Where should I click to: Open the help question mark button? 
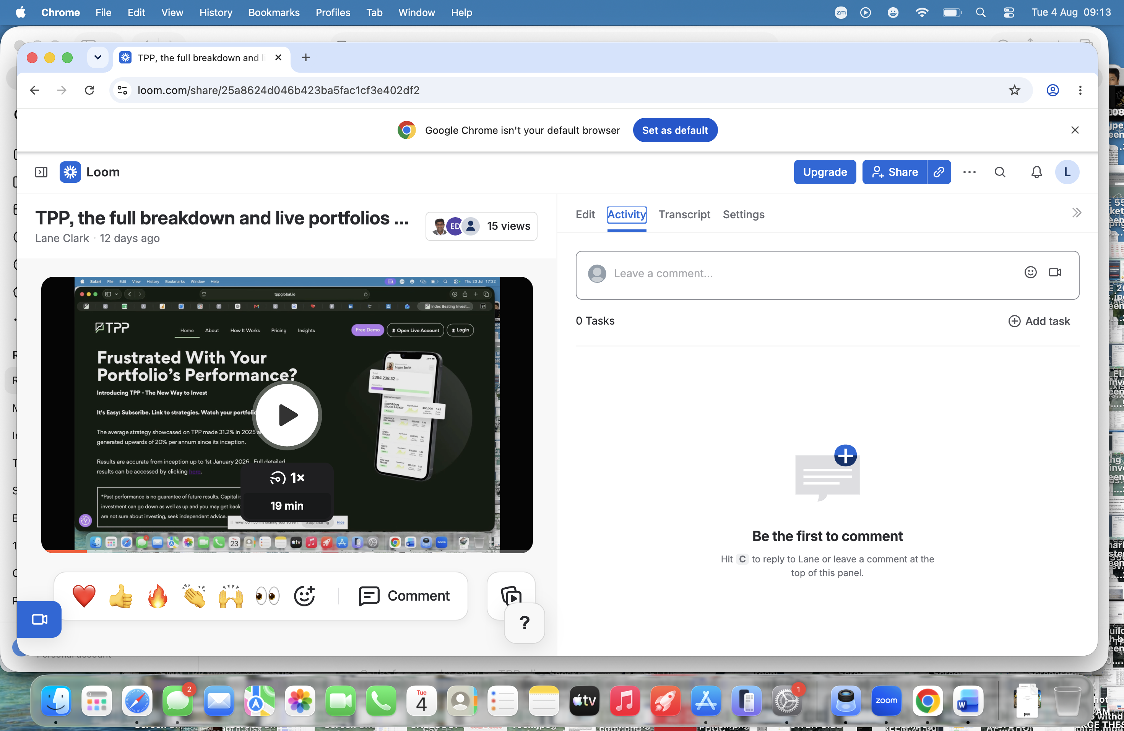coord(524,623)
